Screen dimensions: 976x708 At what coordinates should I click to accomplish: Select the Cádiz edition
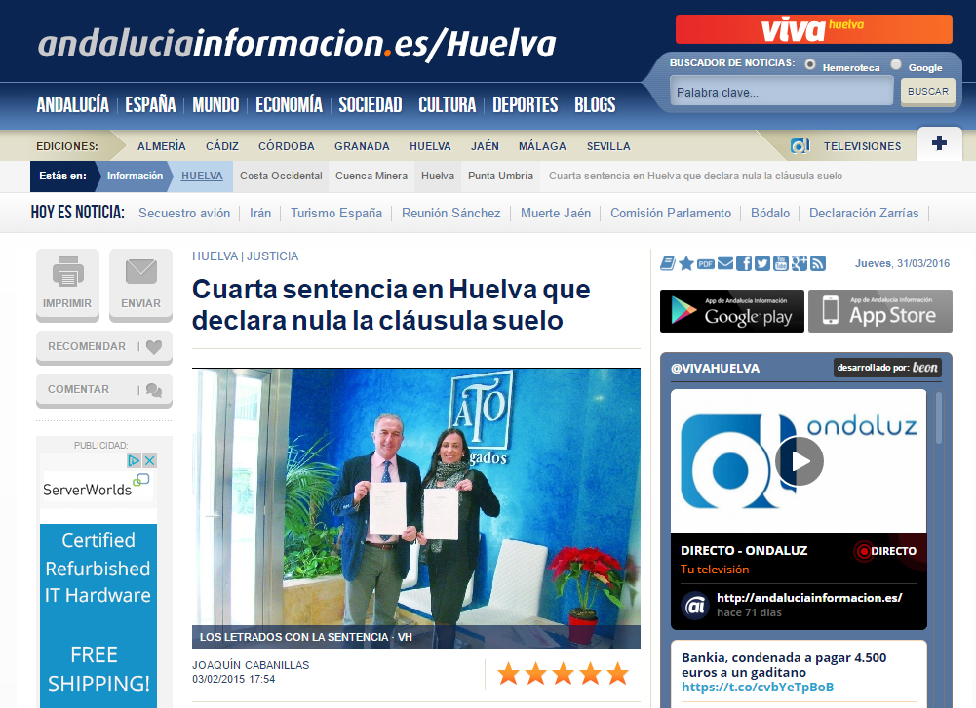(222, 146)
